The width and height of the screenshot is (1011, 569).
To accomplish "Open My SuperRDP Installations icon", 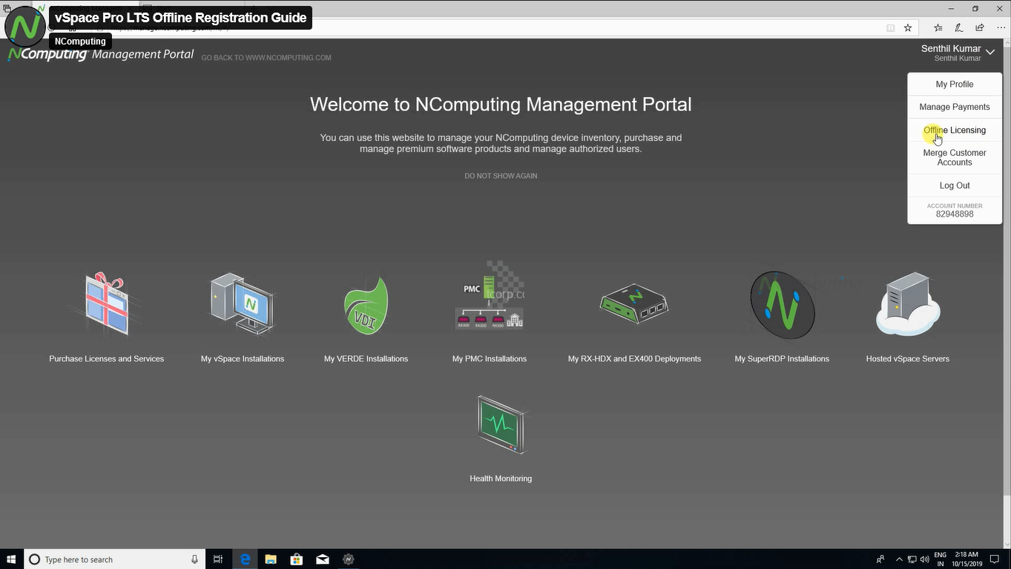I will tap(782, 306).
